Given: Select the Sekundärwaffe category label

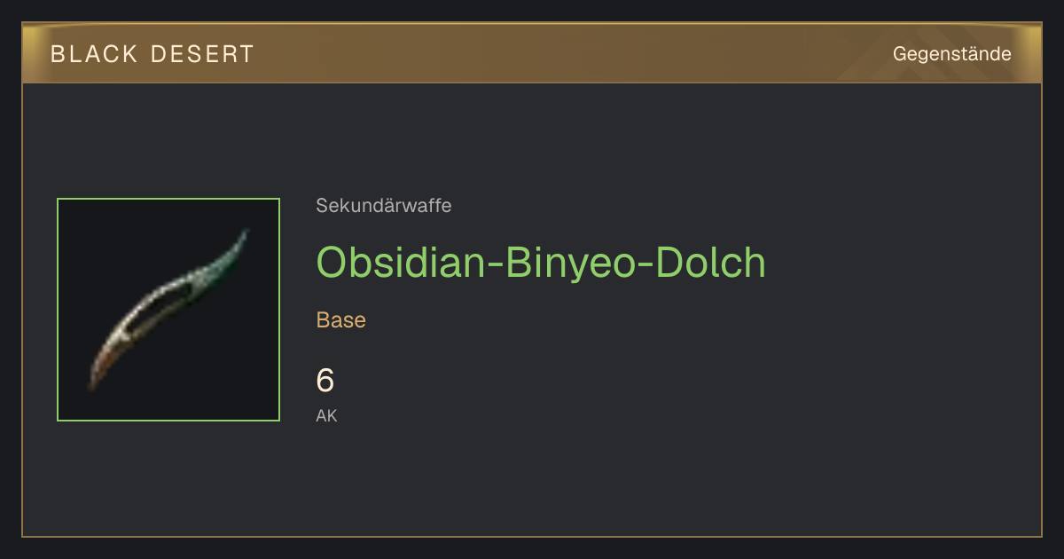Looking at the screenshot, I should pyautogui.click(x=383, y=206).
